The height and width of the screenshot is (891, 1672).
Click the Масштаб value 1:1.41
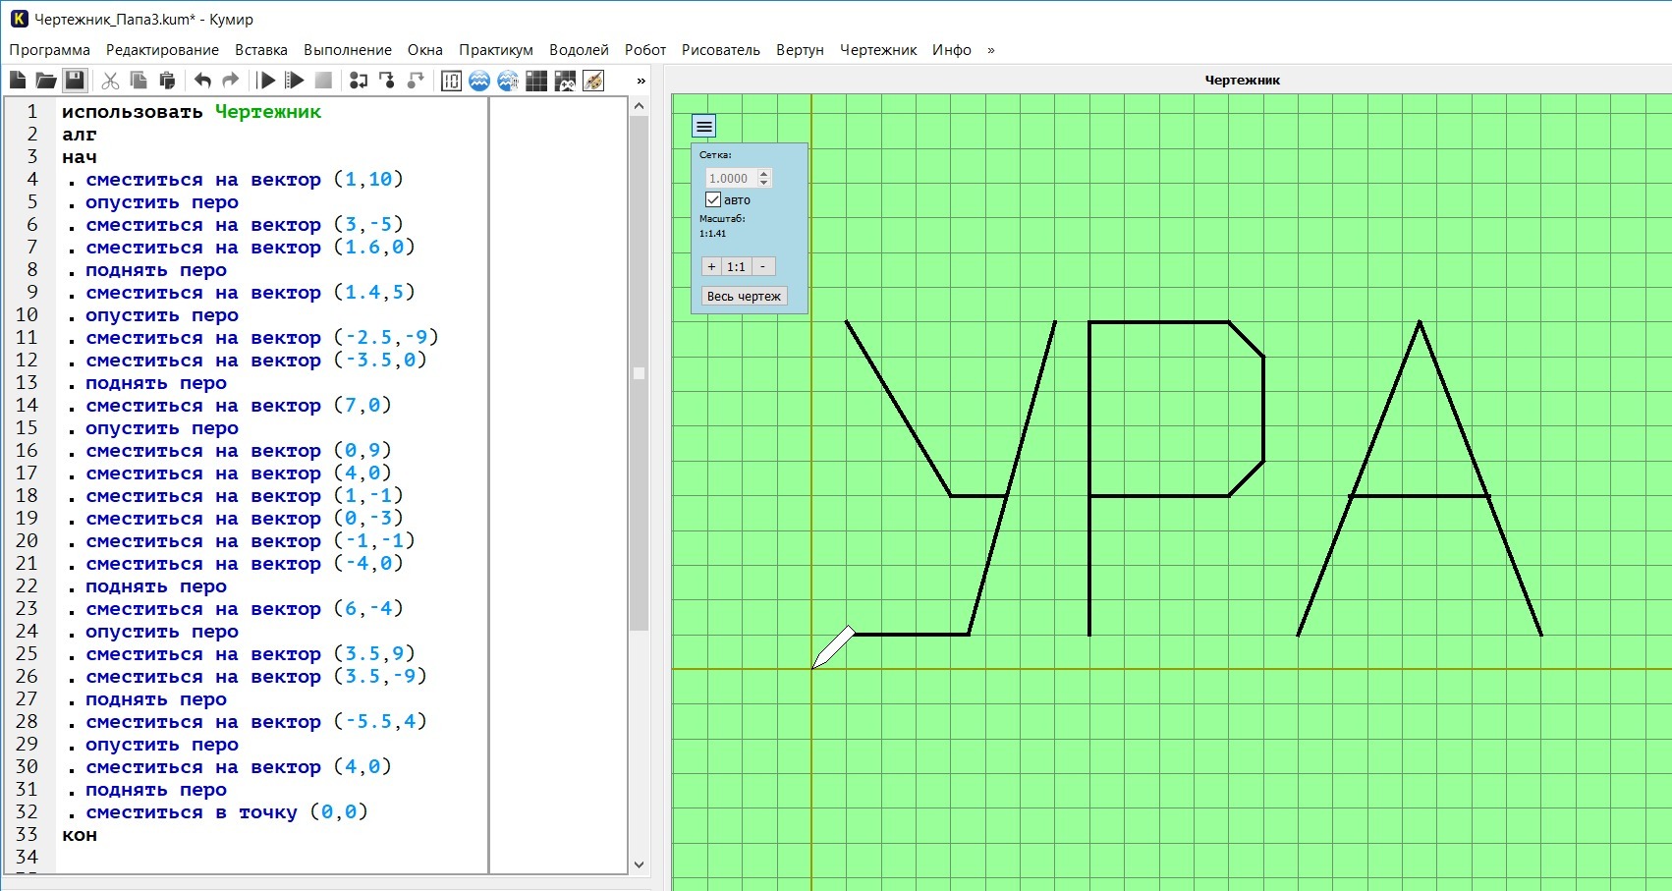point(713,234)
